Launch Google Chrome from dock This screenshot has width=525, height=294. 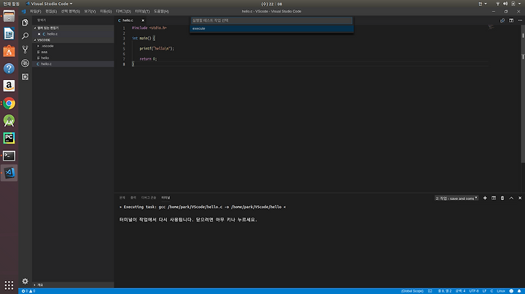point(9,103)
